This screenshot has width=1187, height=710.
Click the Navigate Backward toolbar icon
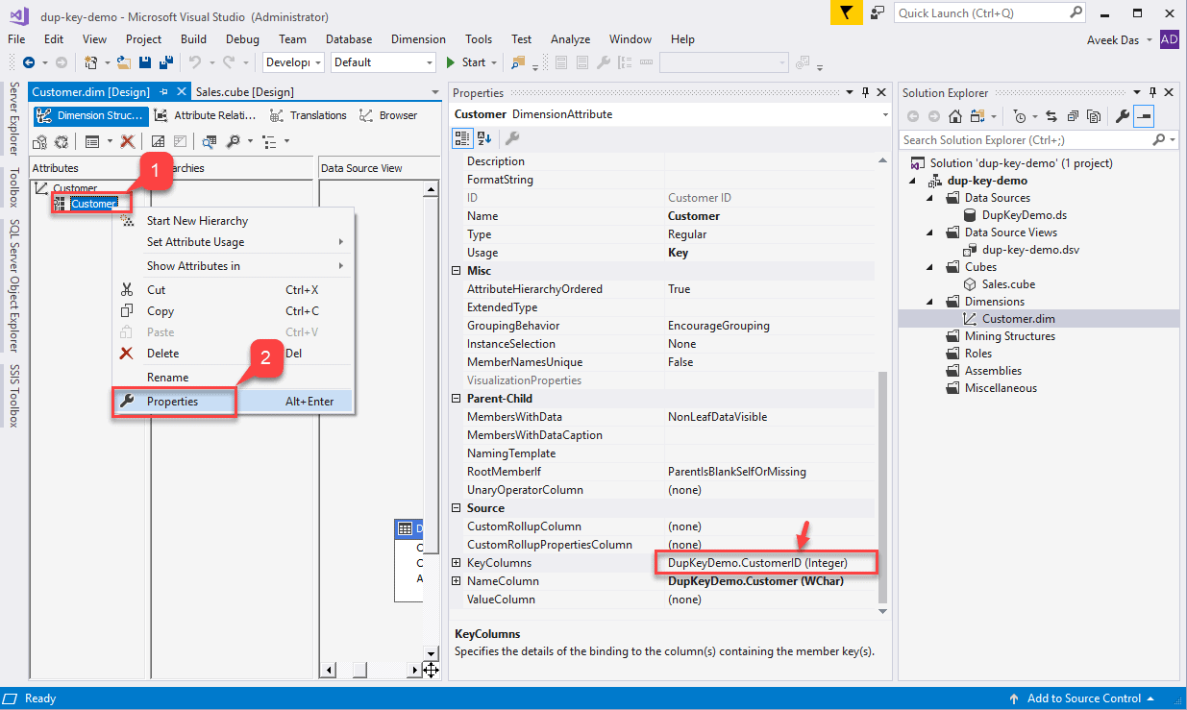29,62
